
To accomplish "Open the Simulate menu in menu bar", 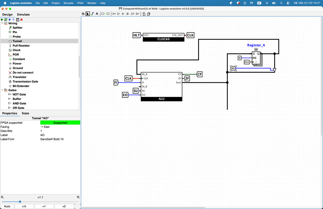I will coord(68,3).
